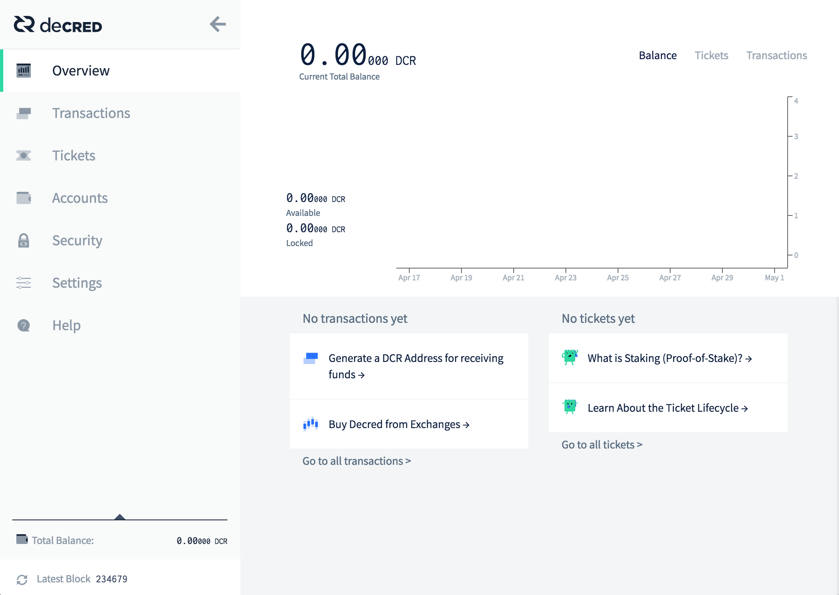This screenshot has height=595, width=839.
Task: Go to Tickets in the sidebar
Action: click(120, 155)
